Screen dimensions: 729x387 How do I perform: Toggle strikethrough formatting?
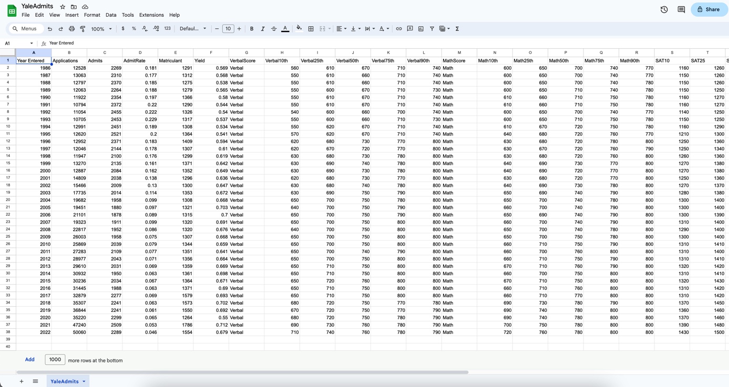pyautogui.click(x=274, y=28)
